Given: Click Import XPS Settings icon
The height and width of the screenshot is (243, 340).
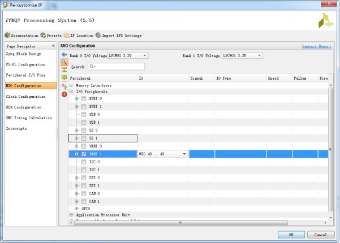Looking at the screenshot, I should tap(98, 35).
